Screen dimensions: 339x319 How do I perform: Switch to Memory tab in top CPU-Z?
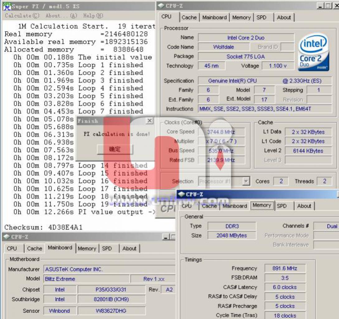(241, 17)
